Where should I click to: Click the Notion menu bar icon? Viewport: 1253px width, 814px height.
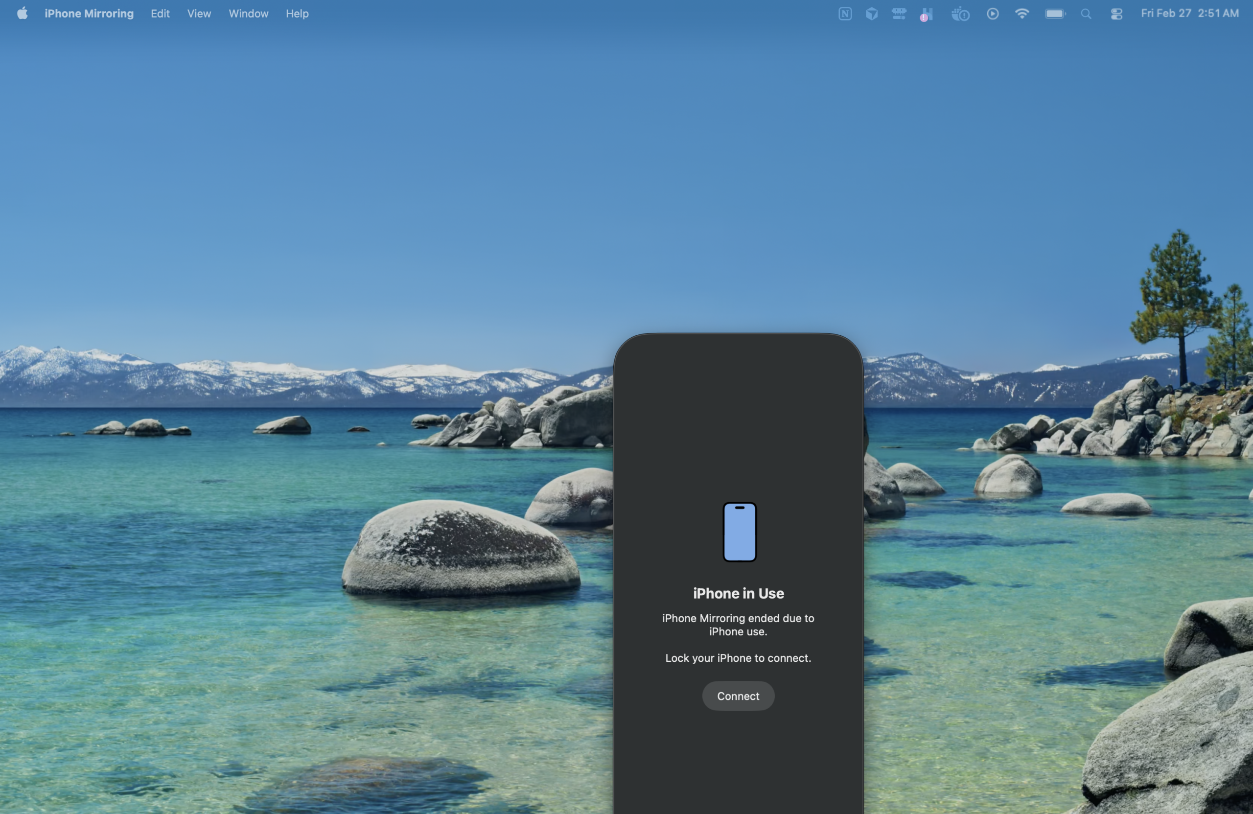pyautogui.click(x=844, y=14)
